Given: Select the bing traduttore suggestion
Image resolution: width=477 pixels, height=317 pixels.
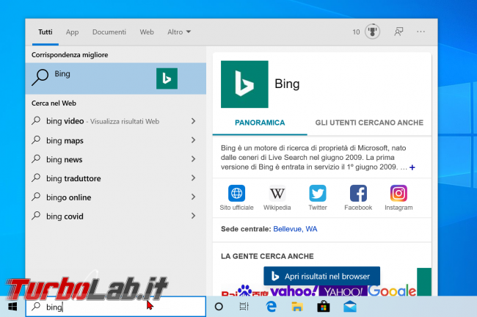Looking at the screenshot, I should pyautogui.click(x=116, y=178).
